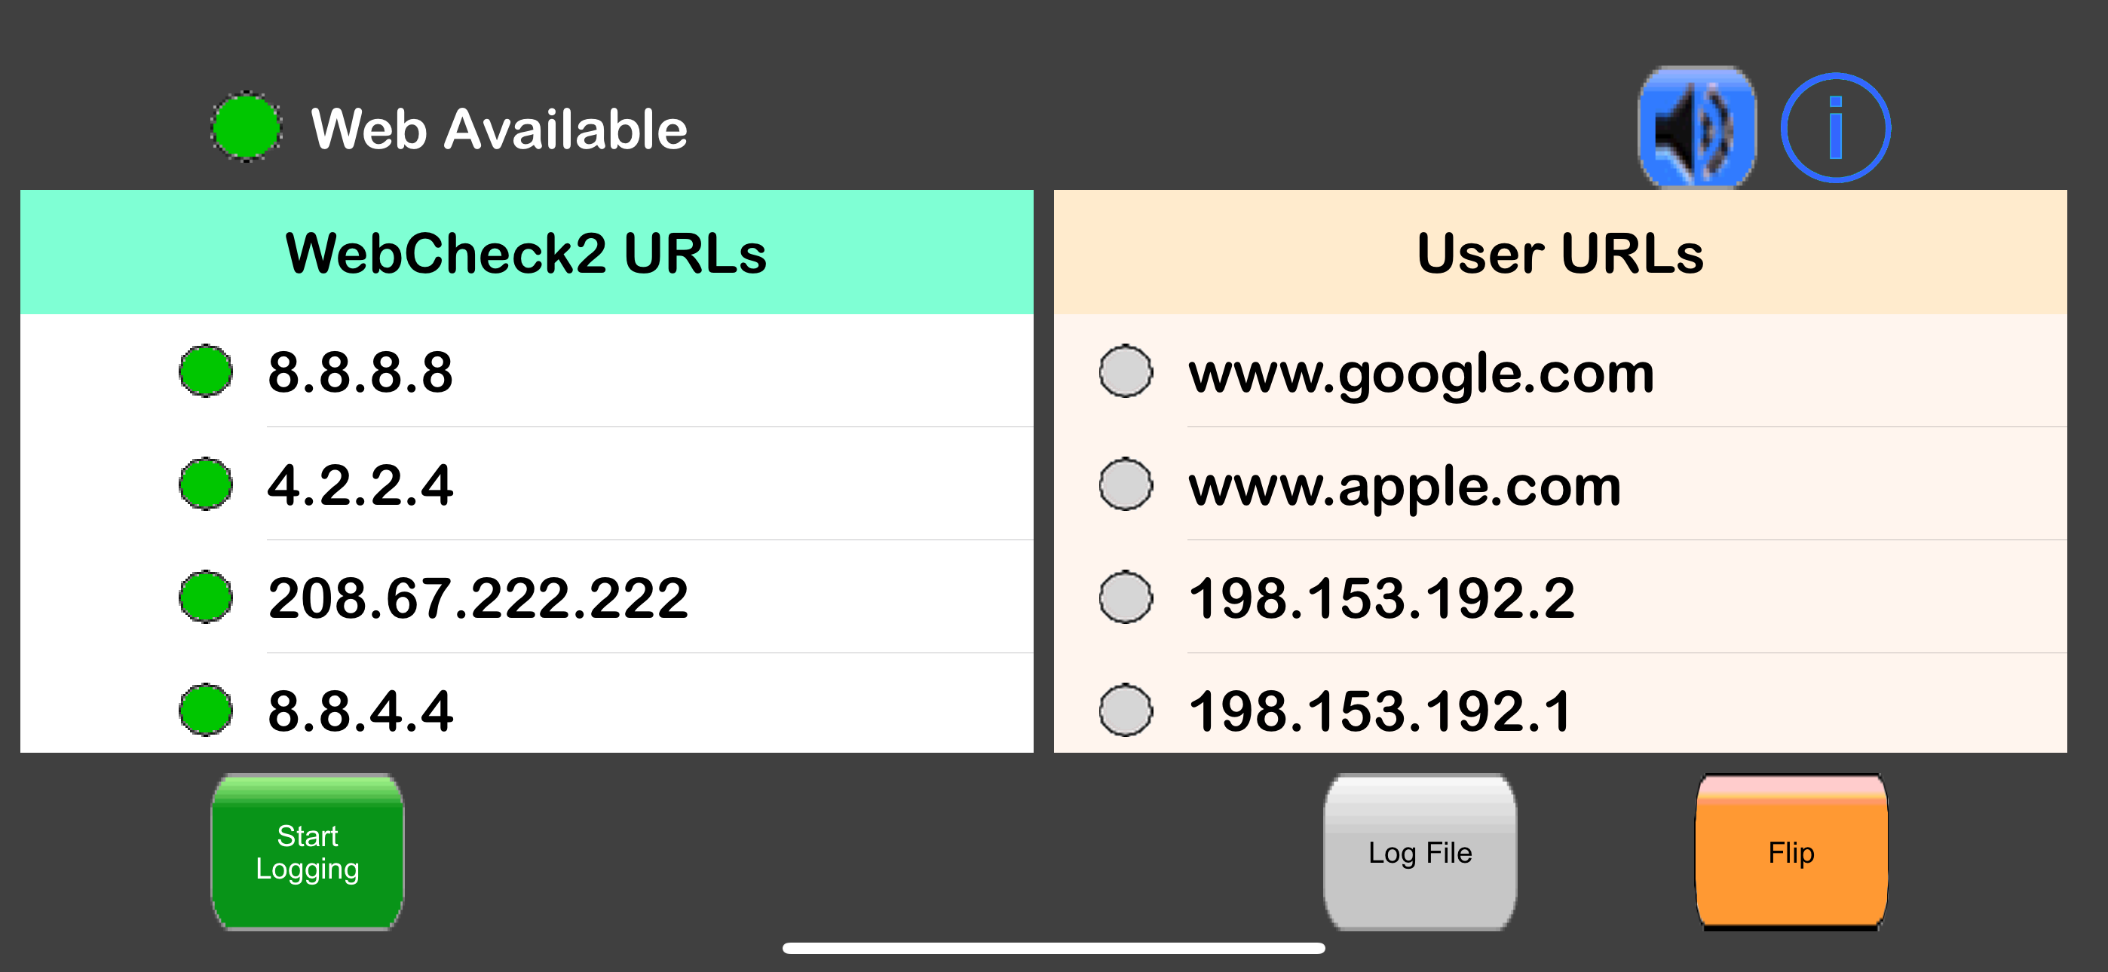Click the gray indicator beside 198.153.192.1
Image resolution: width=2108 pixels, height=972 pixels.
pyautogui.click(x=1126, y=709)
